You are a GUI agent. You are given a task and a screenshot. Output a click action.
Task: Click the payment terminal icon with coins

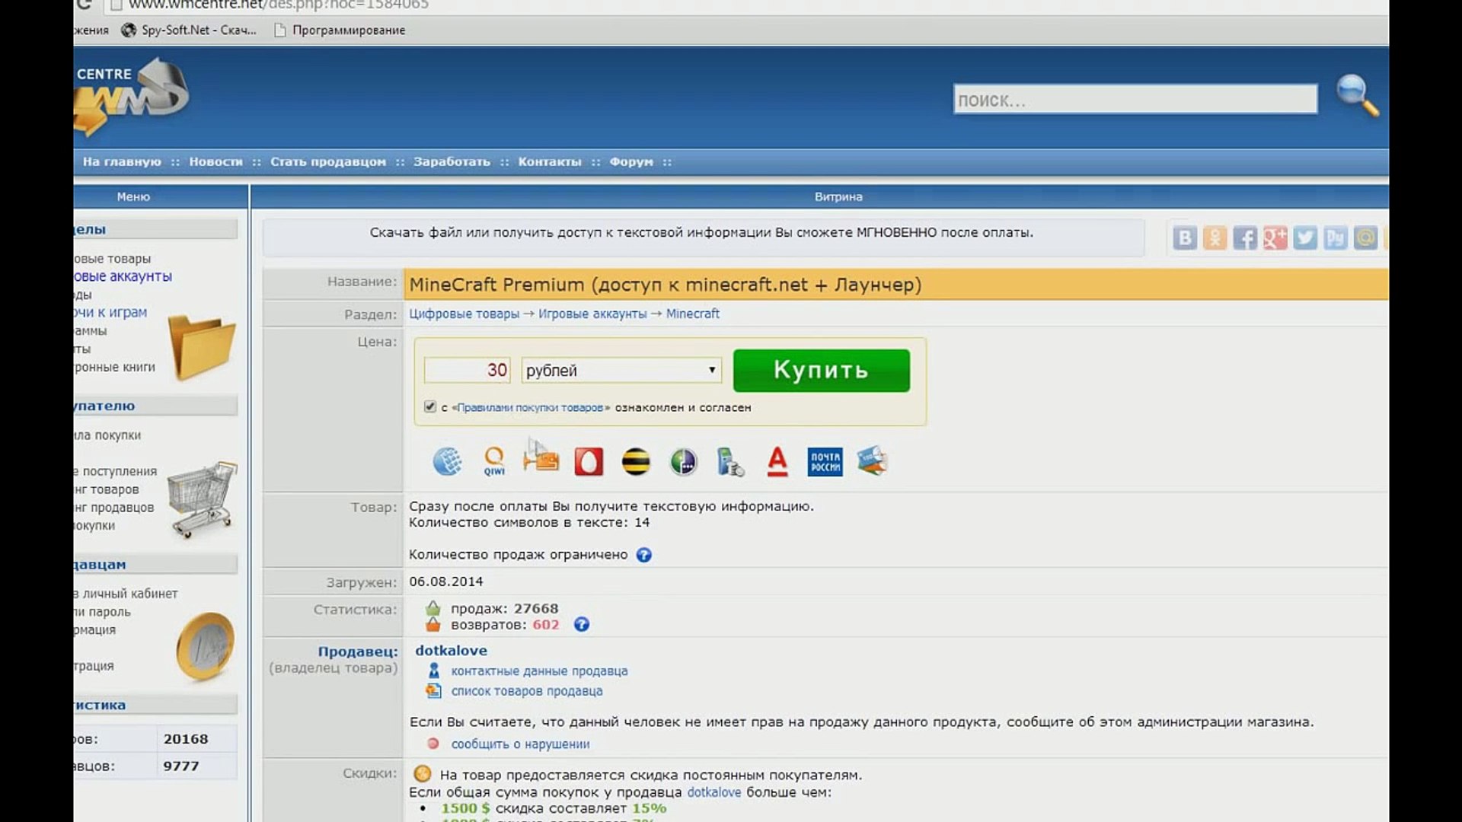[x=730, y=461]
